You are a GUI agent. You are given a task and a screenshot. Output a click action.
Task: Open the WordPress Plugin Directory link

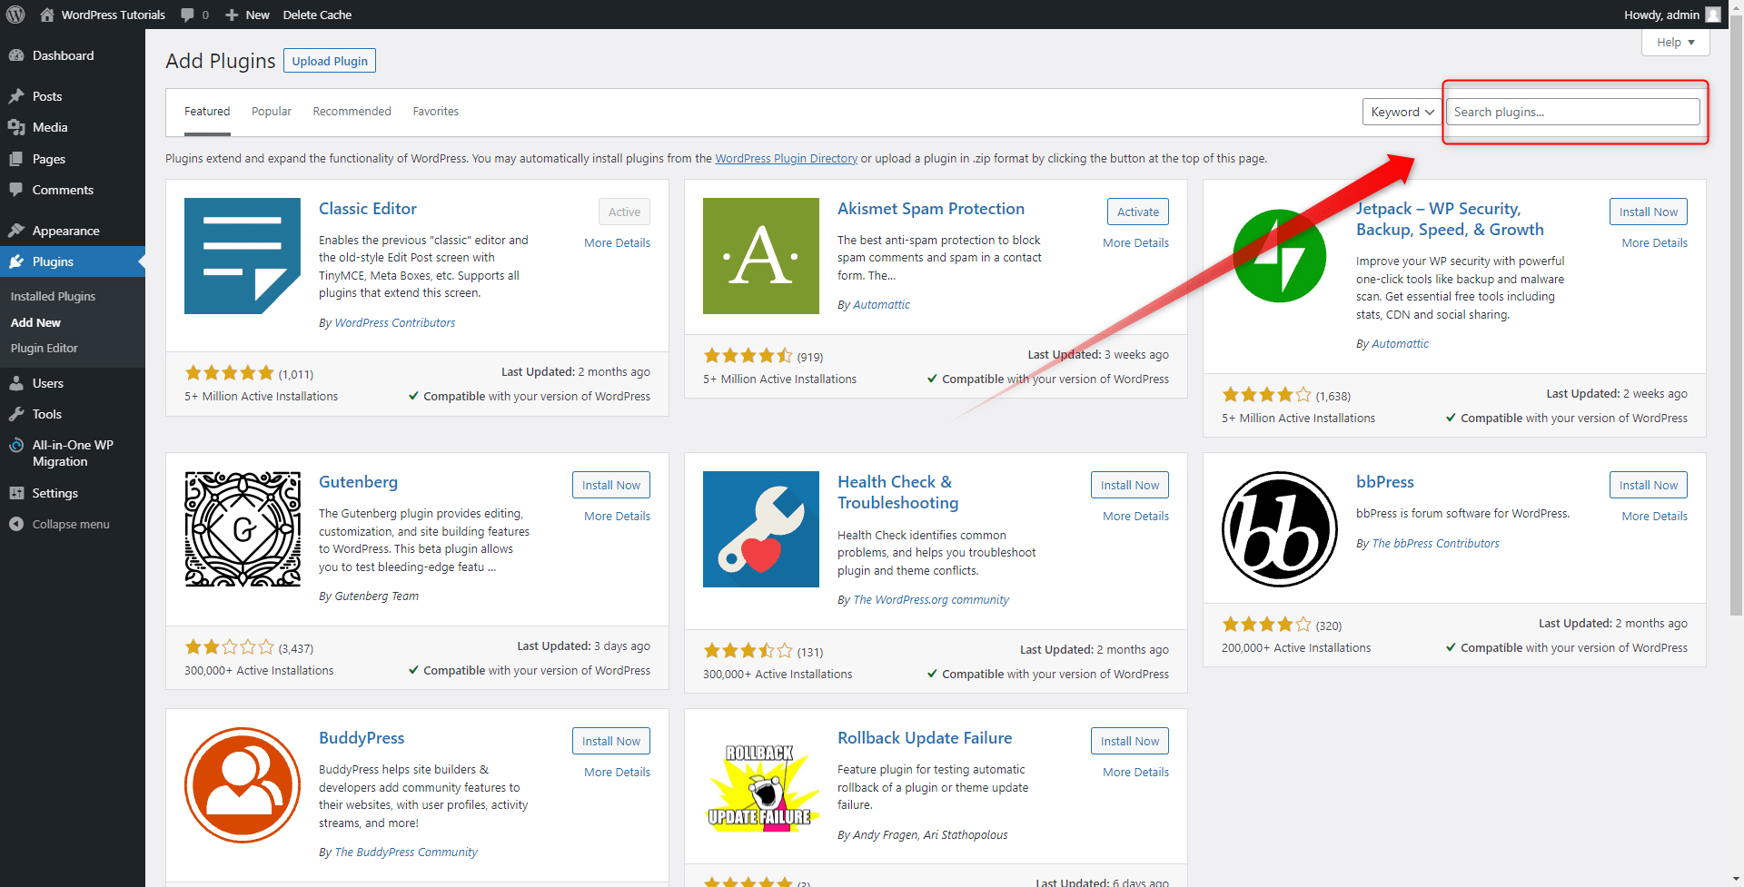pyautogui.click(x=786, y=158)
